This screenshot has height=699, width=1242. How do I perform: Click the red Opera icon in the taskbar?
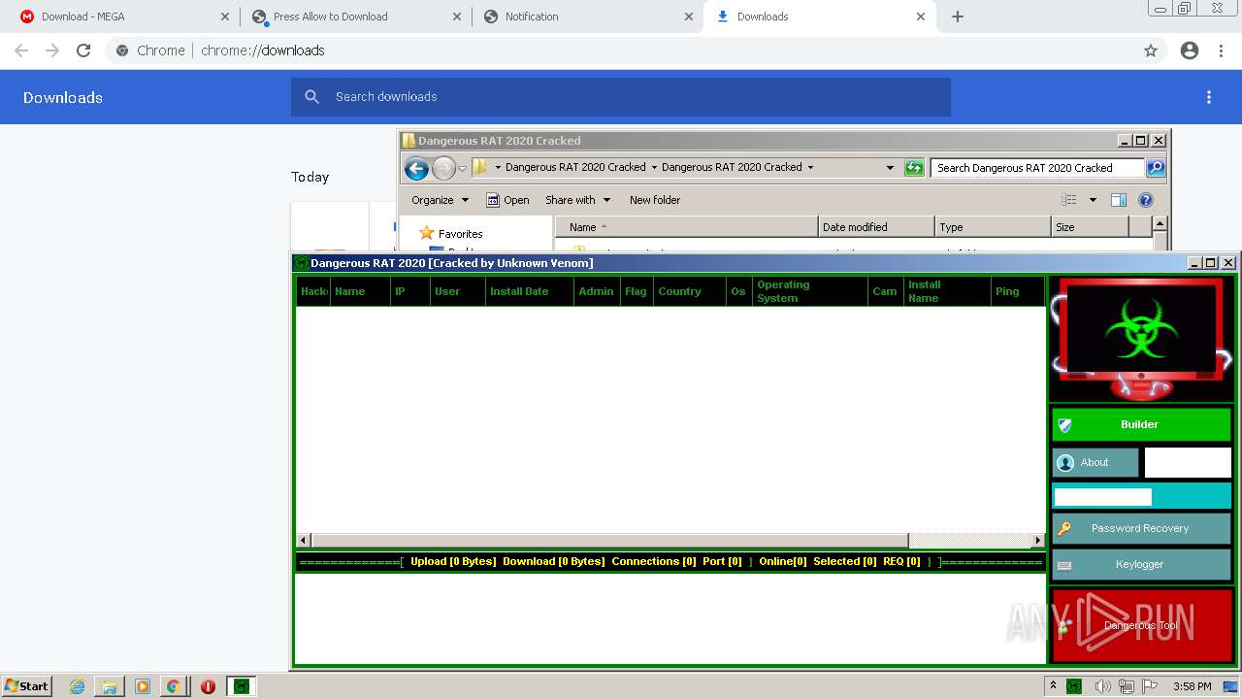point(208,686)
